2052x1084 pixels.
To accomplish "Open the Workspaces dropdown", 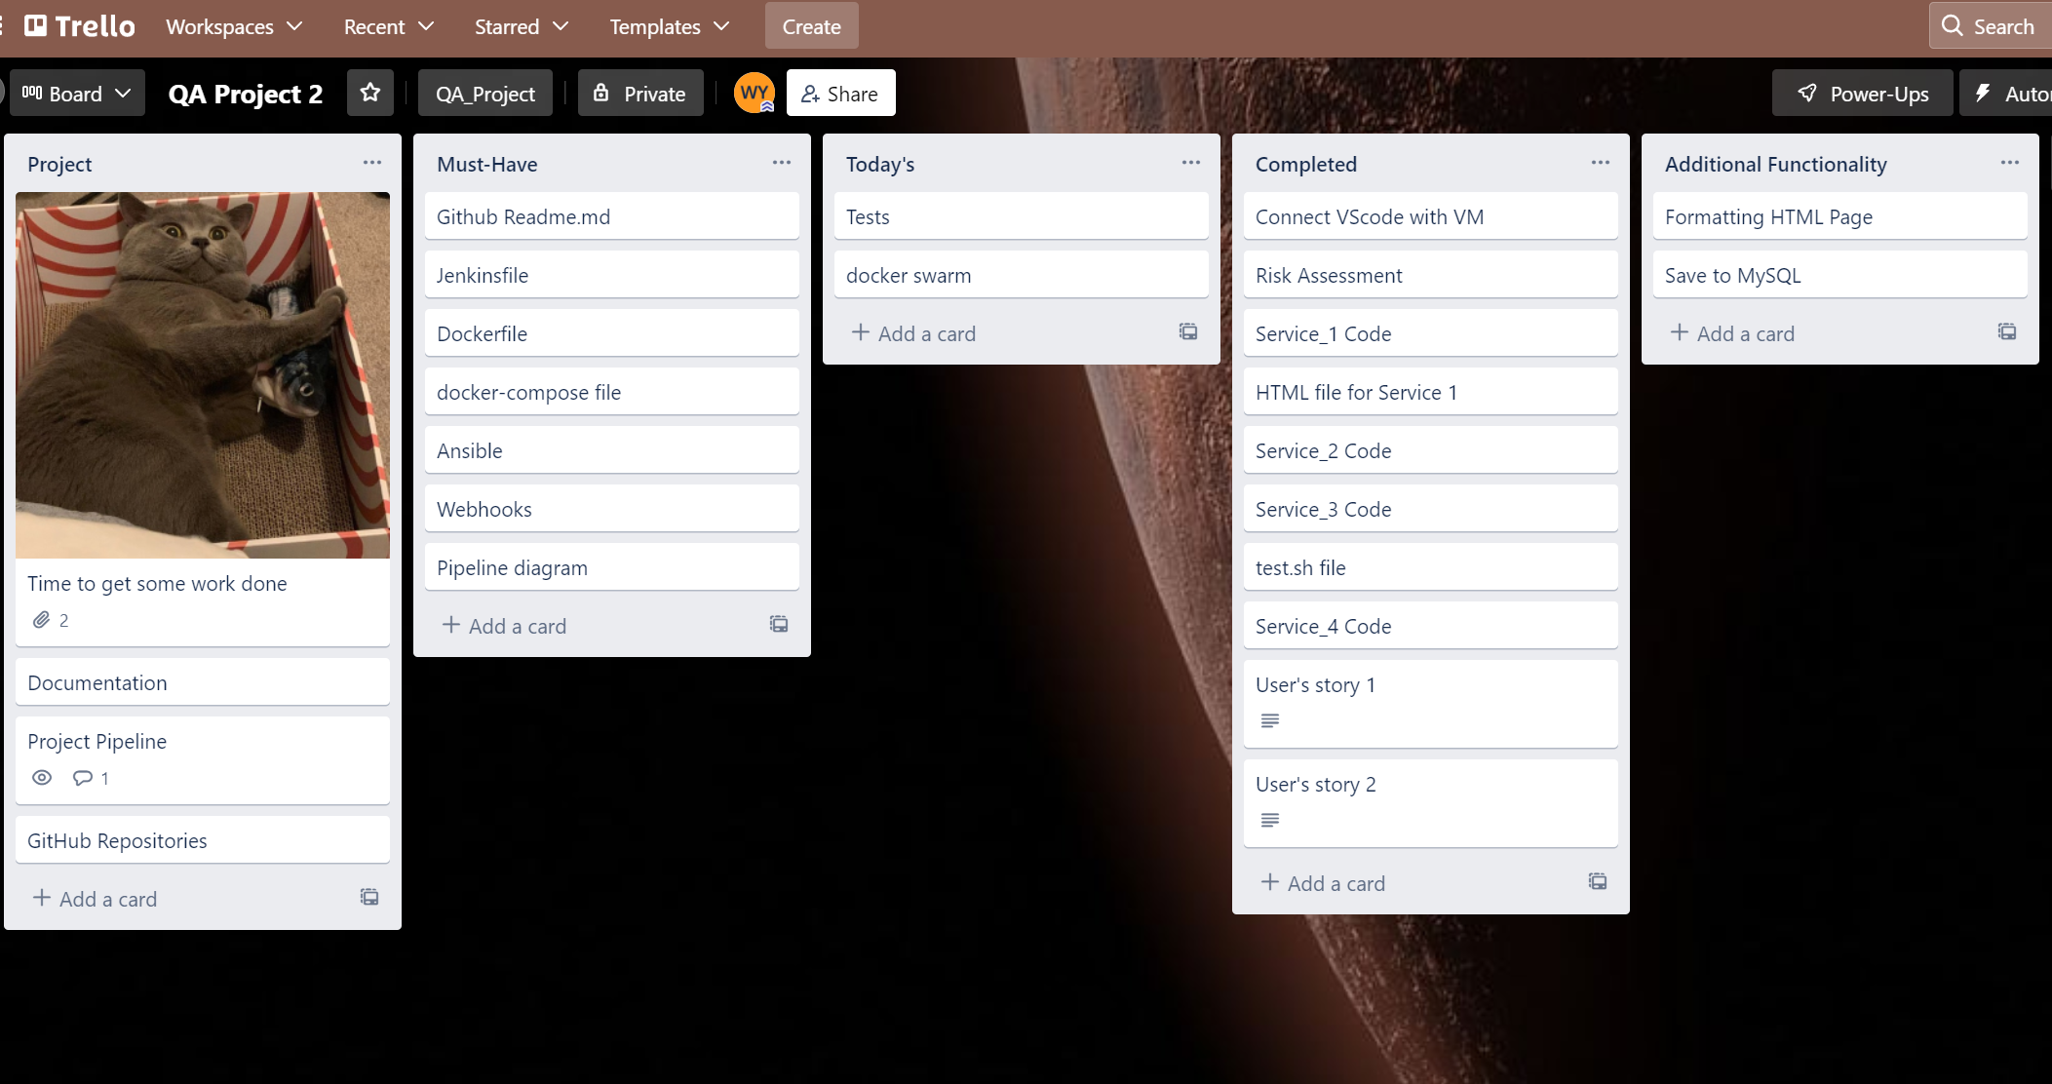I will coord(234,26).
